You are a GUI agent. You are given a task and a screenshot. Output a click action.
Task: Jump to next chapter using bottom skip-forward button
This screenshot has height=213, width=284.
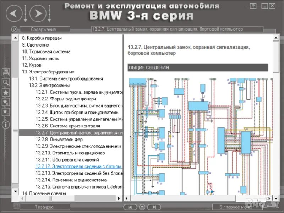tap(153, 207)
